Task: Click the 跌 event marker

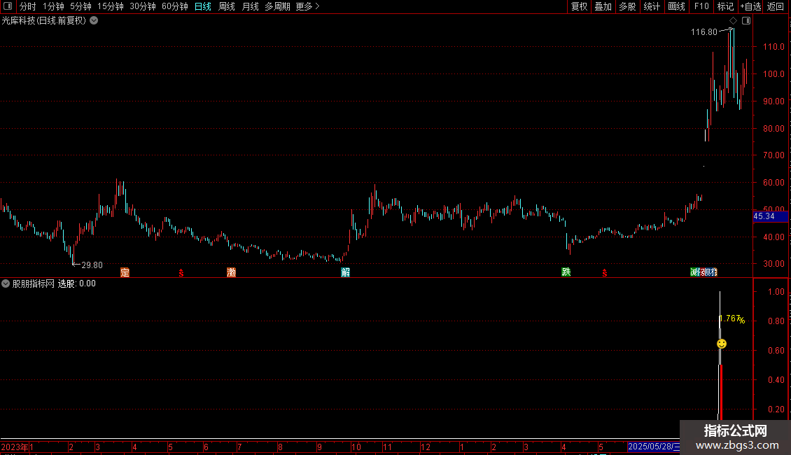Action: coord(566,272)
